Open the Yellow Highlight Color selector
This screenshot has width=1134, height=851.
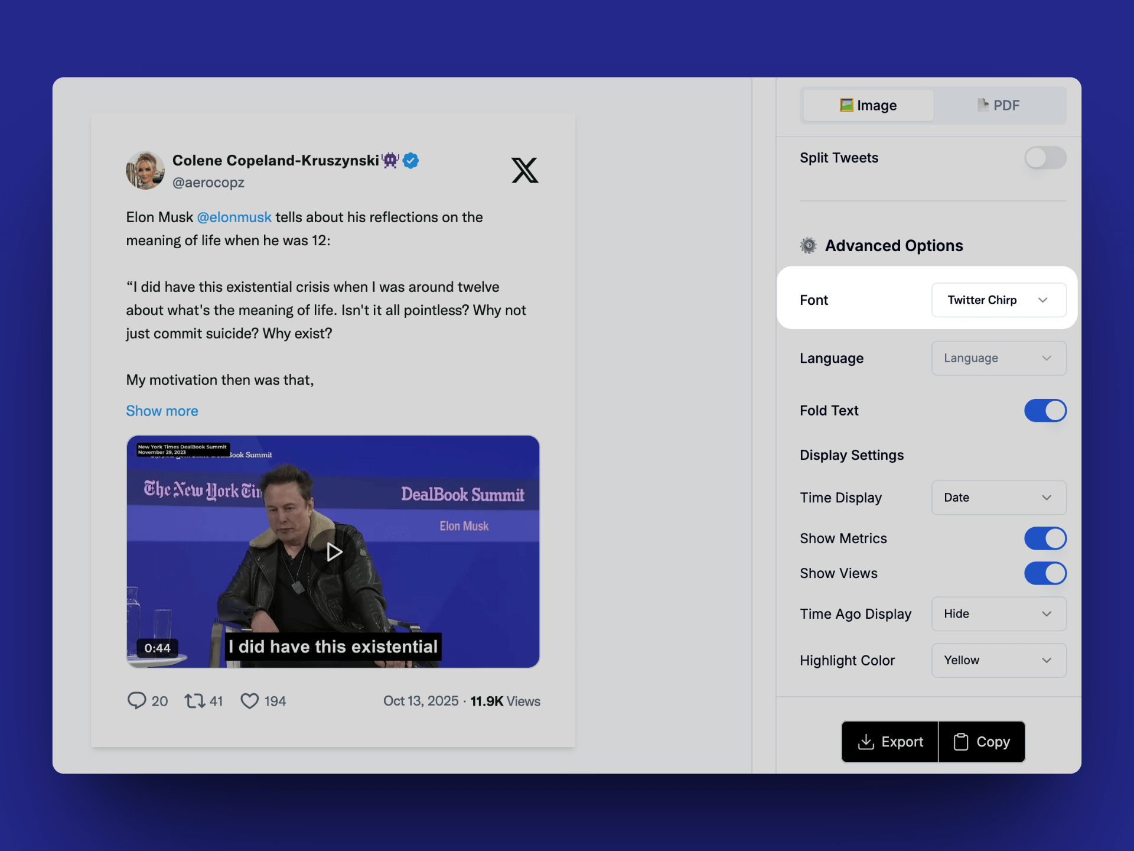998,660
